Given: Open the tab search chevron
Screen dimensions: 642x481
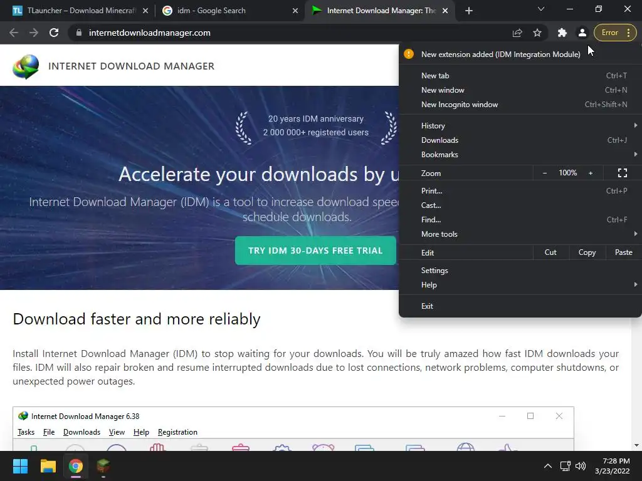Looking at the screenshot, I should [541, 9].
